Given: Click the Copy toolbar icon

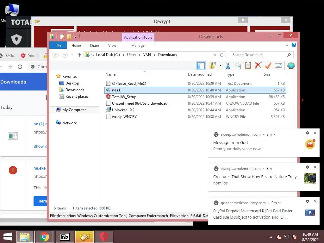Looking at the screenshot, I should (238, 65).
